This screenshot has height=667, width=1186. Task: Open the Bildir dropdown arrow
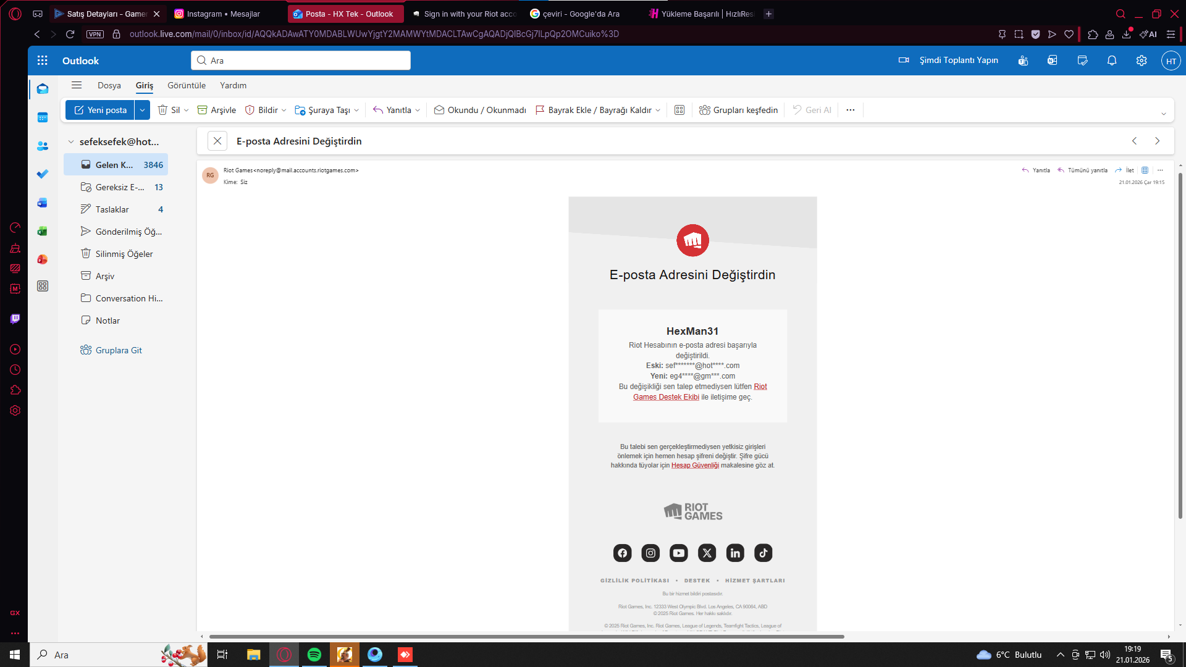(284, 110)
